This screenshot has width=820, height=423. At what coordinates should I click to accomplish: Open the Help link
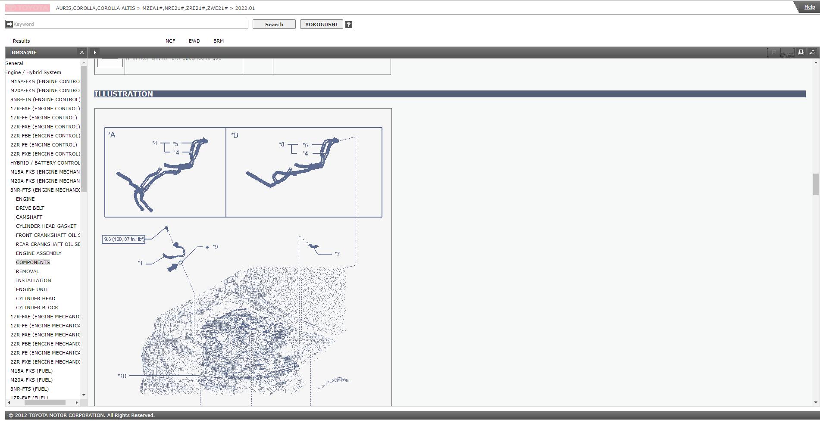point(810,7)
